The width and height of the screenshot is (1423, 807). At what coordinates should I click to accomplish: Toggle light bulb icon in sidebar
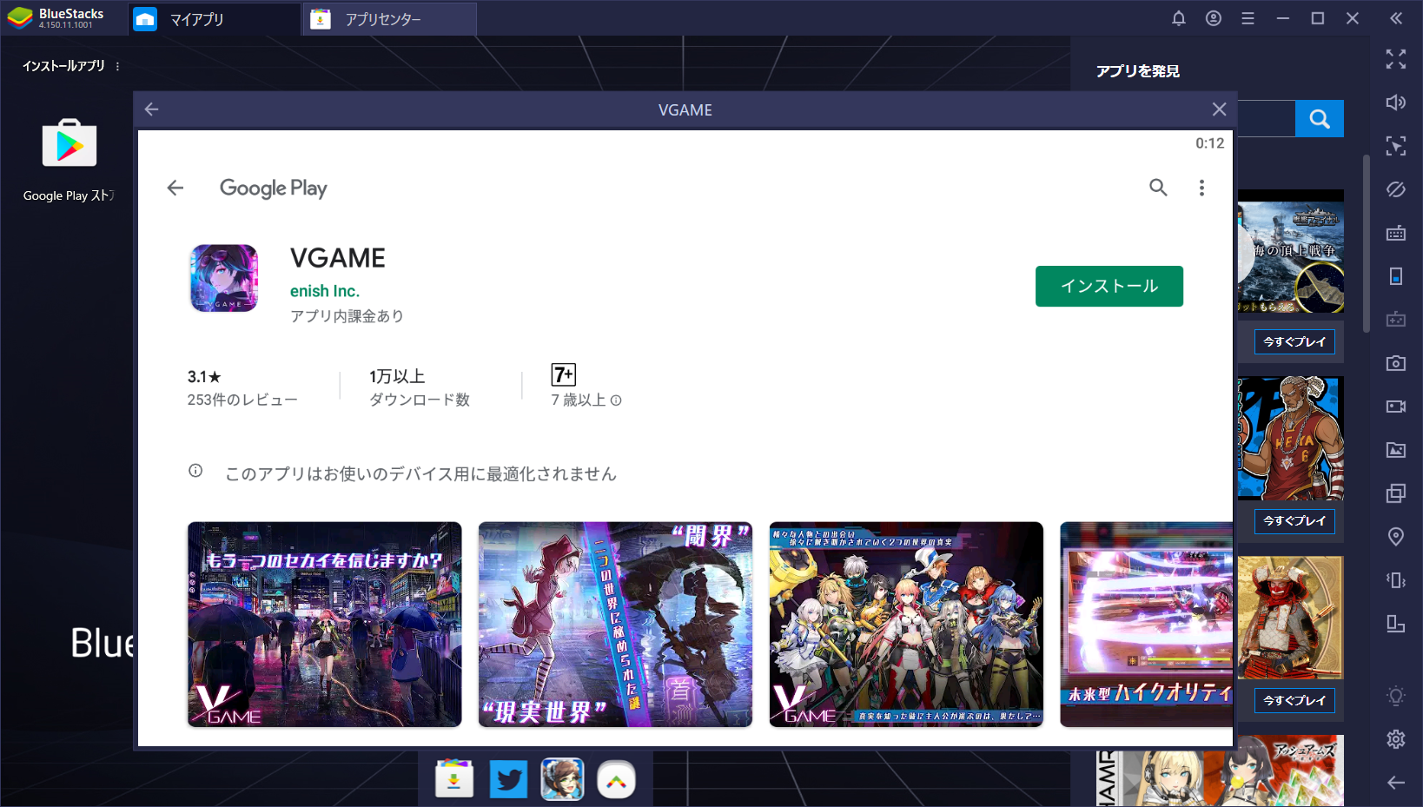point(1396,696)
